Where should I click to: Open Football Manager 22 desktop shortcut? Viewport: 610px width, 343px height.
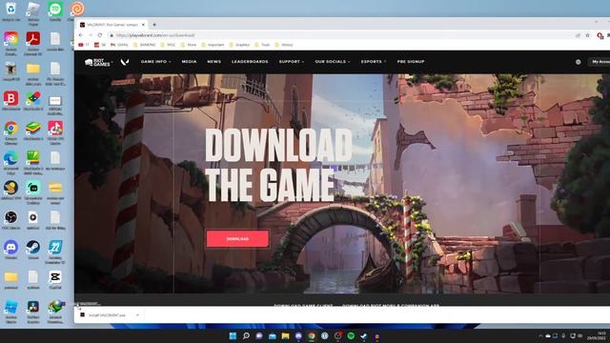55,252
